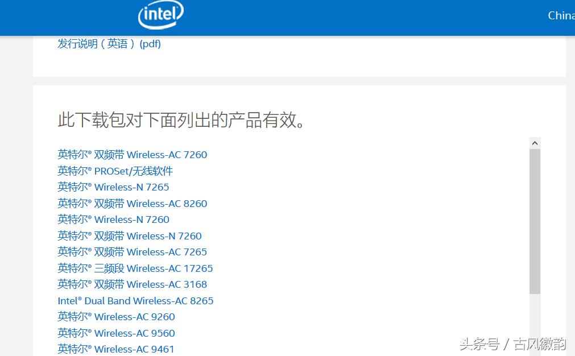Open the 发行说明（英语）(pdf) link

[x=109, y=44]
